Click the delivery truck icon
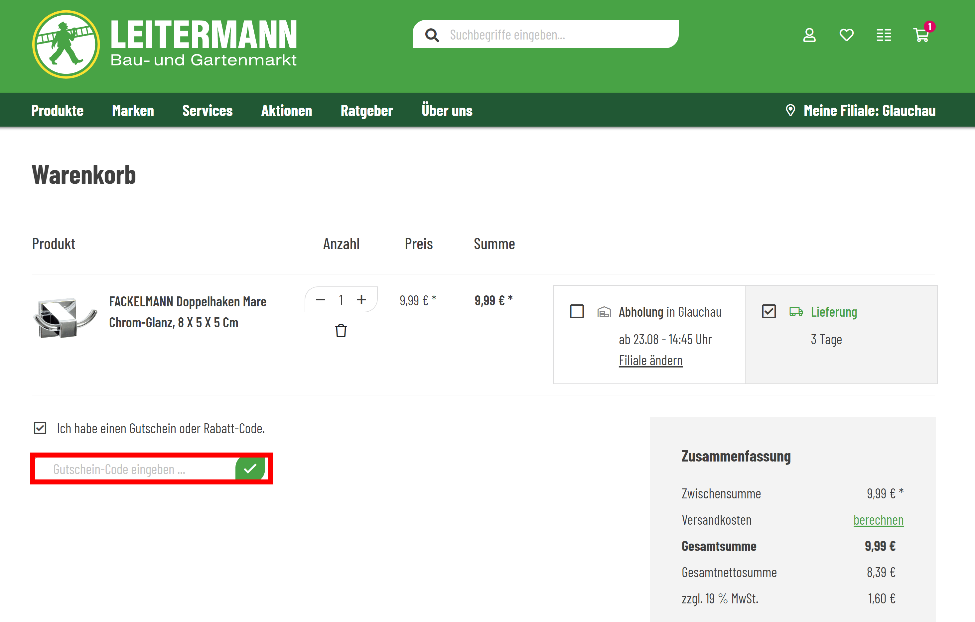 pyautogui.click(x=796, y=312)
